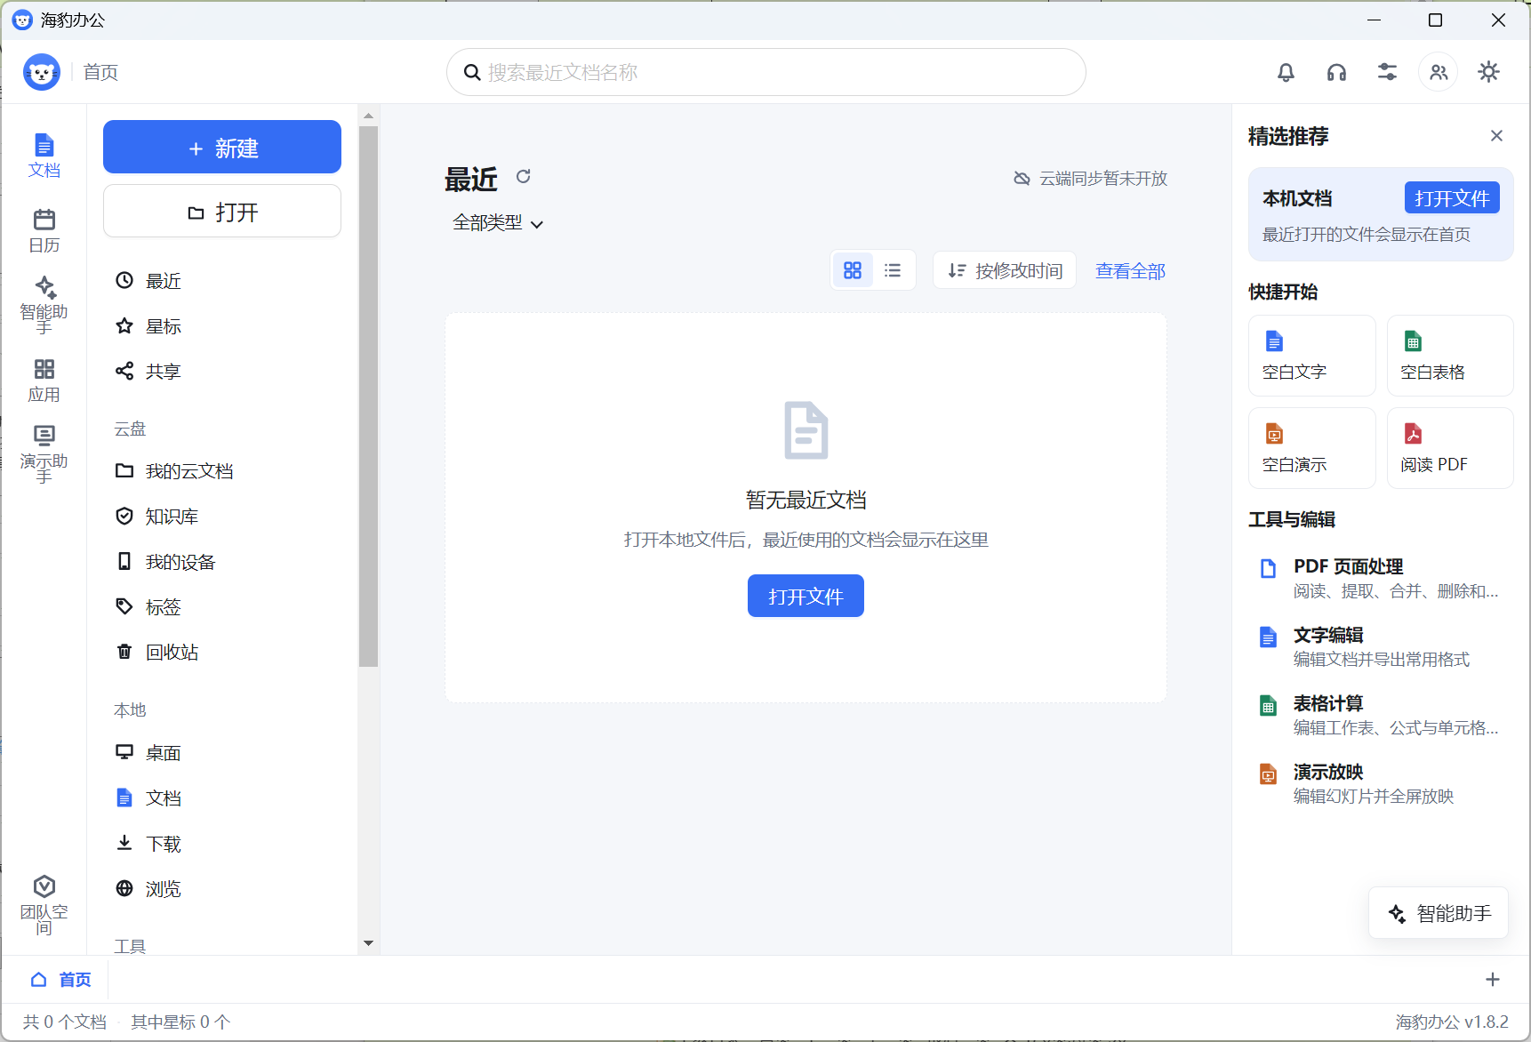Open 智能助手 in the left rail
The width and height of the screenshot is (1531, 1042).
[x=44, y=305]
